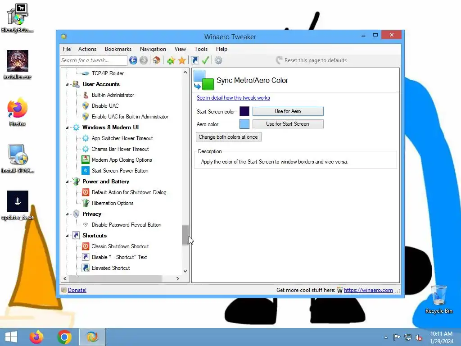Open Firefox from the taskbar

[36, 337]
